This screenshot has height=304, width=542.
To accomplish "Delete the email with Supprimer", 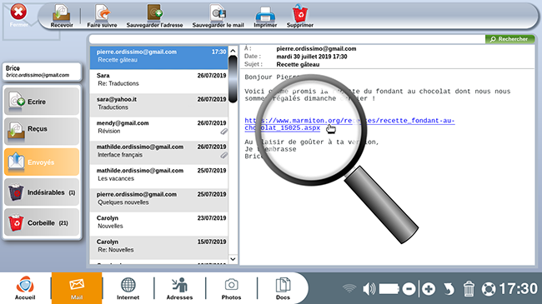I will tap(300, 16).
